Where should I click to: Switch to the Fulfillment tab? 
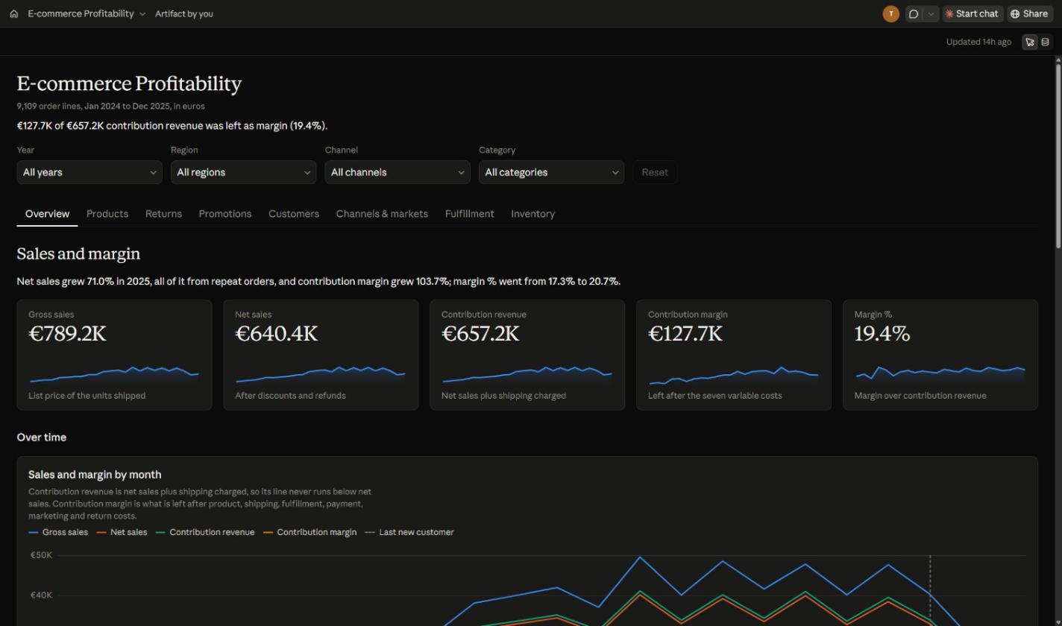469,214
